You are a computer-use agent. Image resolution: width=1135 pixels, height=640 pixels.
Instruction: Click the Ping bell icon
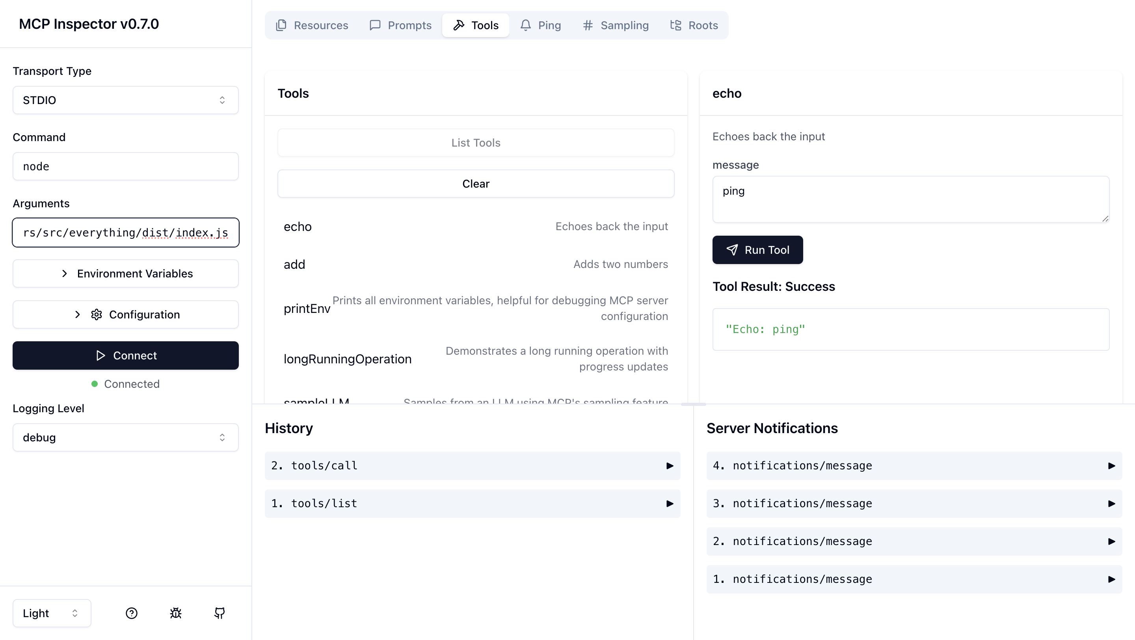point(525,25)
